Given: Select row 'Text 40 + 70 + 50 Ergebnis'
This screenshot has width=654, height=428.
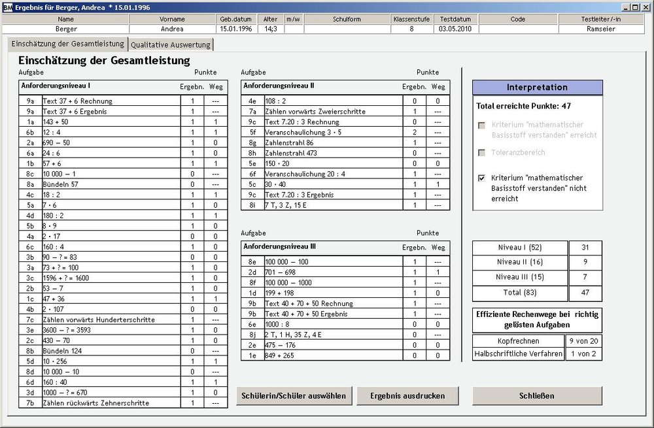Looking at the screenshot, I should (345, 314).
